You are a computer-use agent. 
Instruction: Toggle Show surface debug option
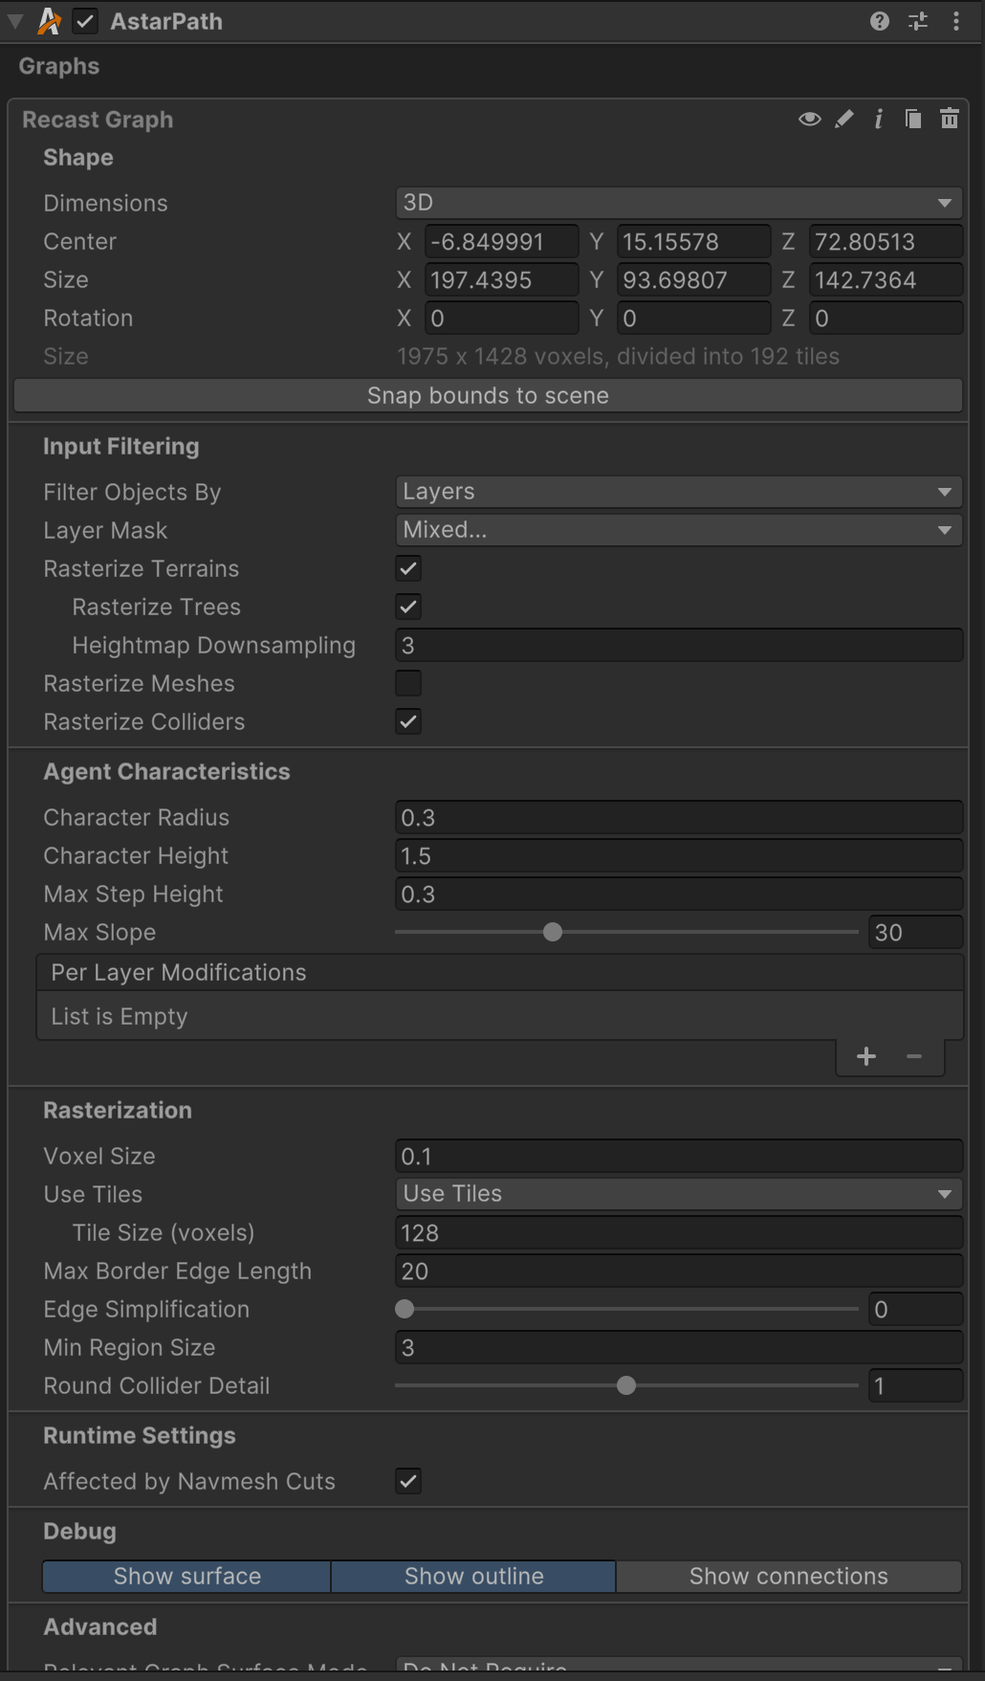click(187, 1576)
